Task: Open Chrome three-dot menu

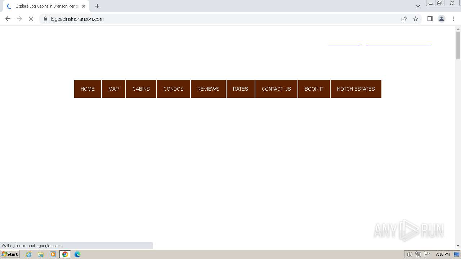Action: coord(453,19)
